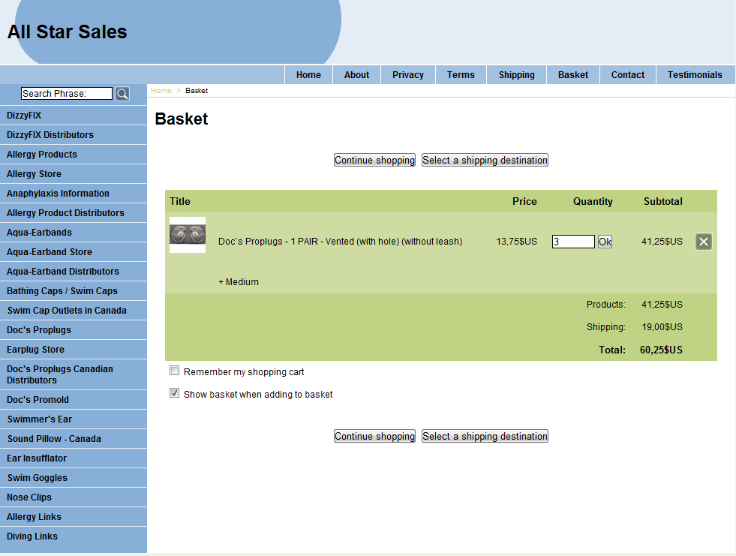Click the Search Phrase text box

coord(66,94)
